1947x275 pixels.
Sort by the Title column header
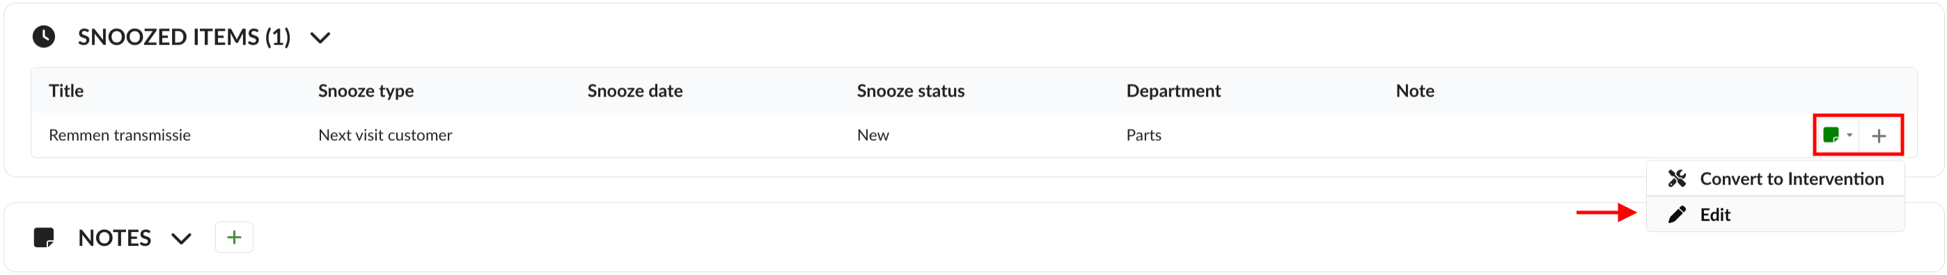67,91
